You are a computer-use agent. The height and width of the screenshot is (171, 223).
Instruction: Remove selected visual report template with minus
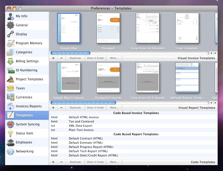click(x=61, y=108)
